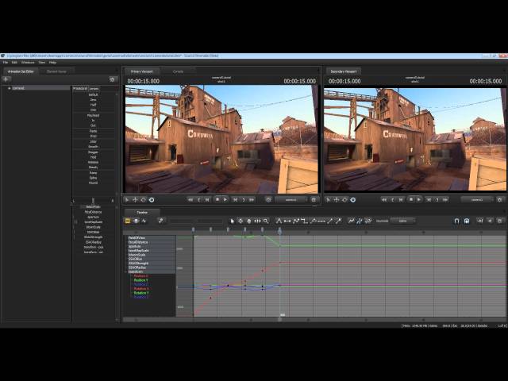Jump to first frame in primary viewport
This screenshot has height=381, width=508.
click(190, 200)
